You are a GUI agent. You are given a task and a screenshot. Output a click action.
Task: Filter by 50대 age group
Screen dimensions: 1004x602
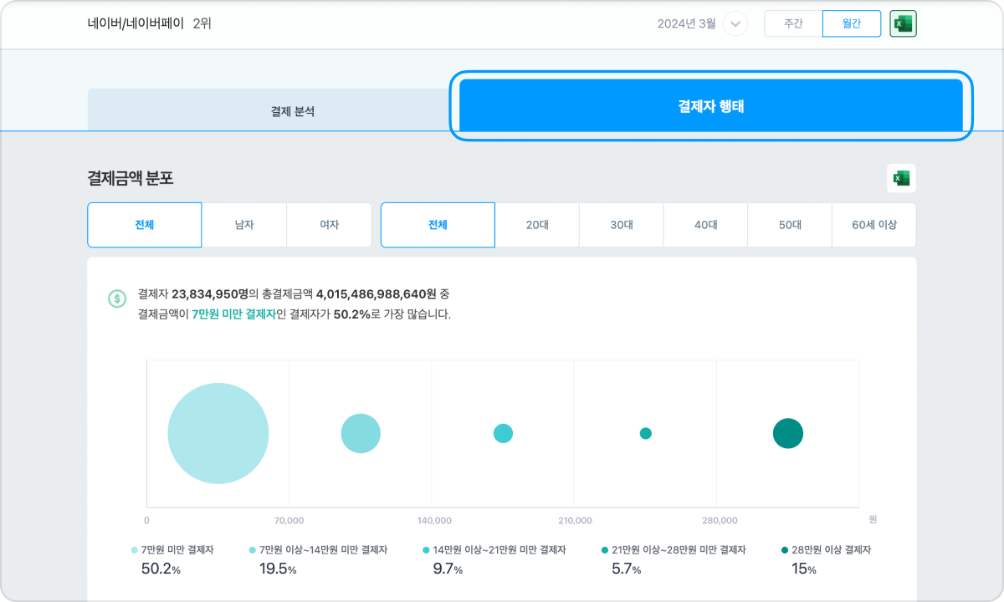(790, 225)
